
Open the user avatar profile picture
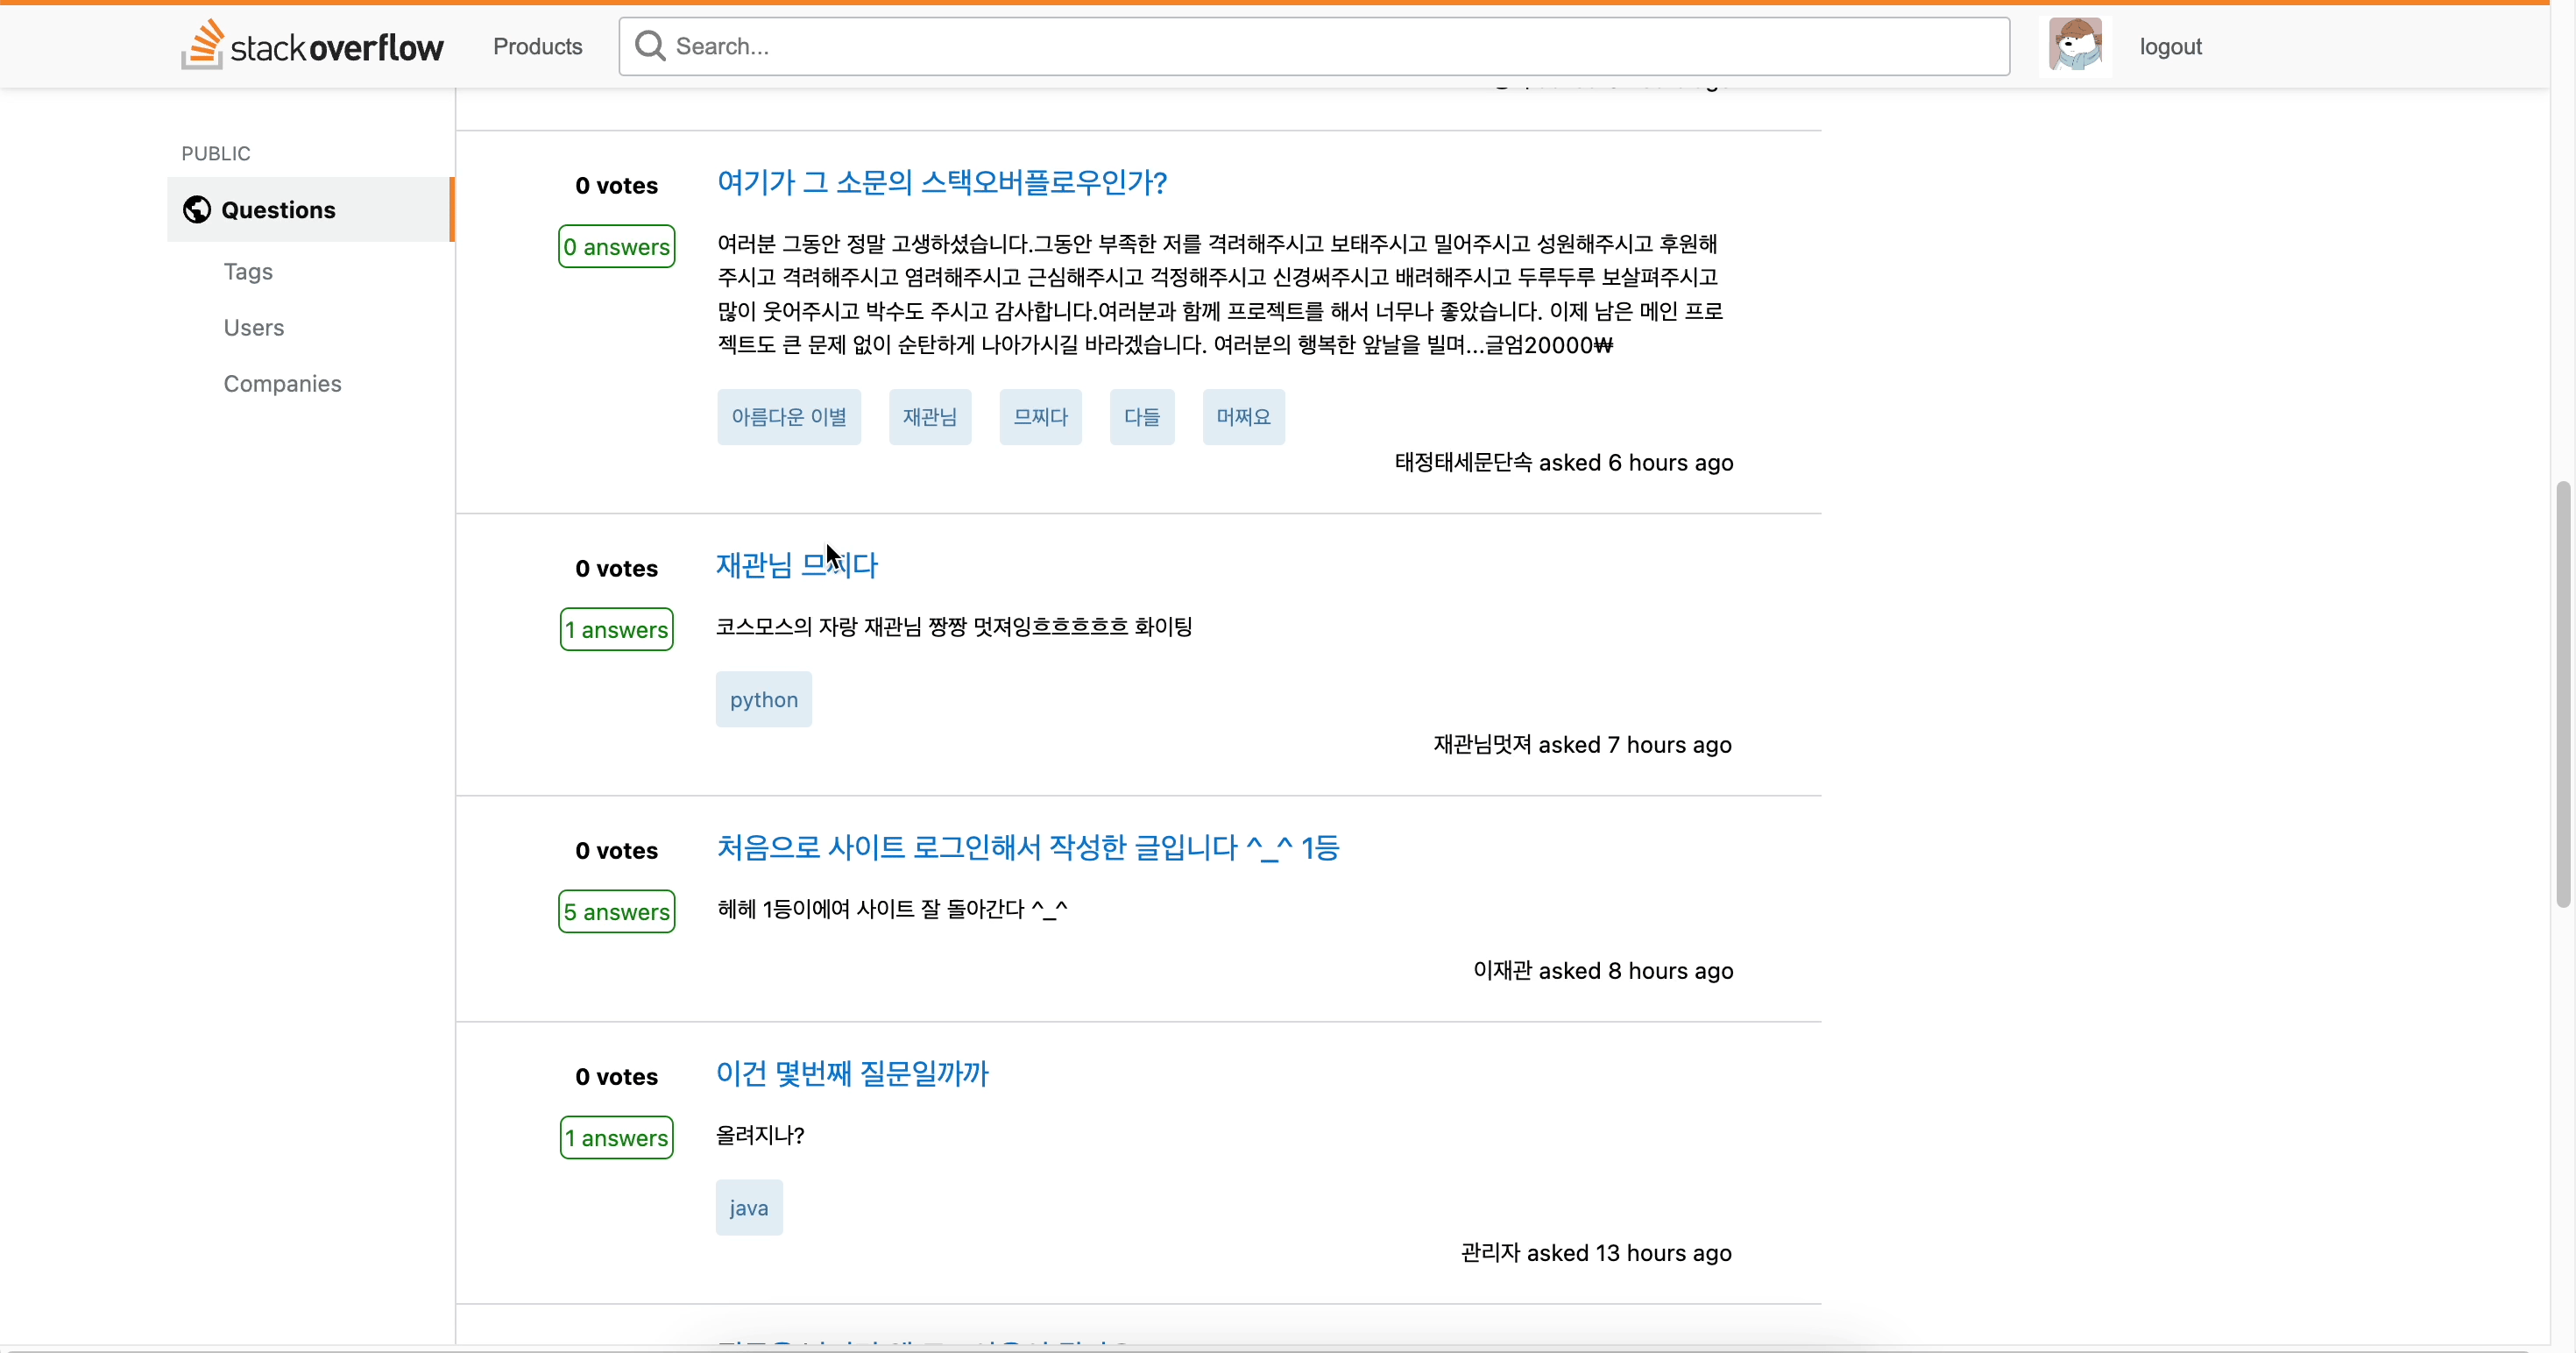pos(2075,45)
